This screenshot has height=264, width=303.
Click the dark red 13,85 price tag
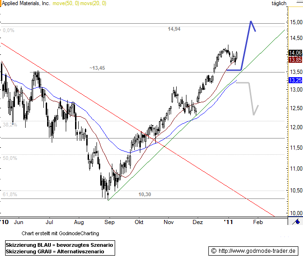(295, 60)
